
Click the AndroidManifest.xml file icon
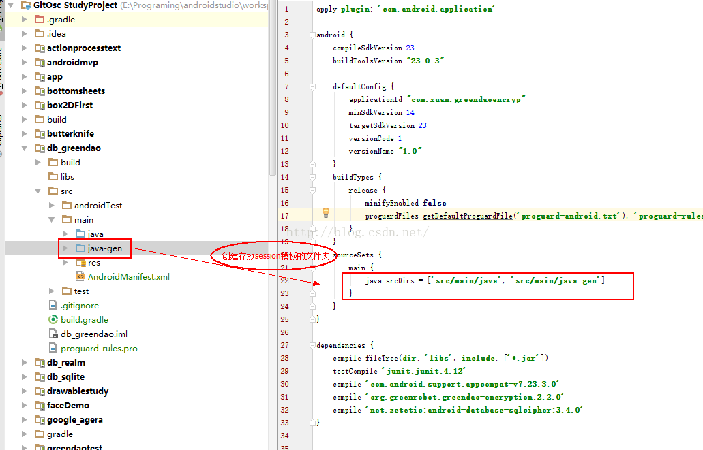coord(80,277)
